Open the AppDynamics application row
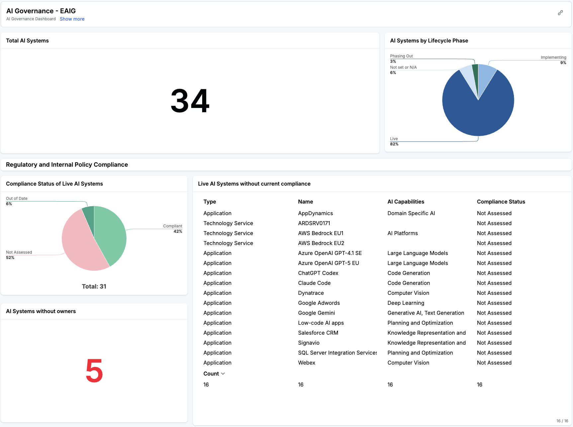 [315, 213]
